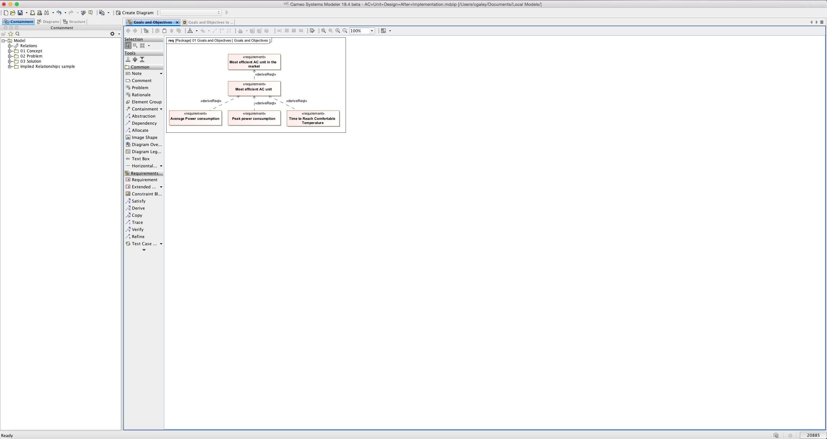
Task: Pick the Requirement element tool
Action: pos(144,180)
